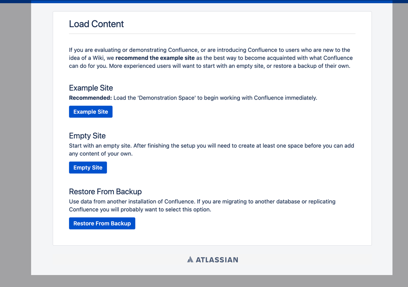Click the Empty Site section heading
This screenshot has width=408, height=287.
87,136
